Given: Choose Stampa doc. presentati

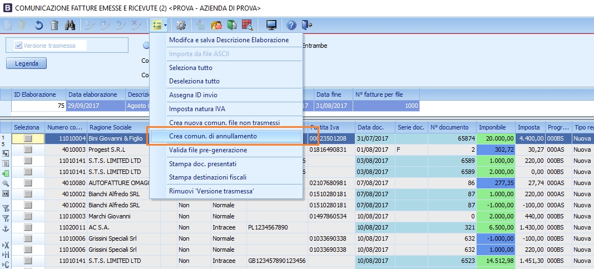Looking at the screenshot, I should coord(202,164).
